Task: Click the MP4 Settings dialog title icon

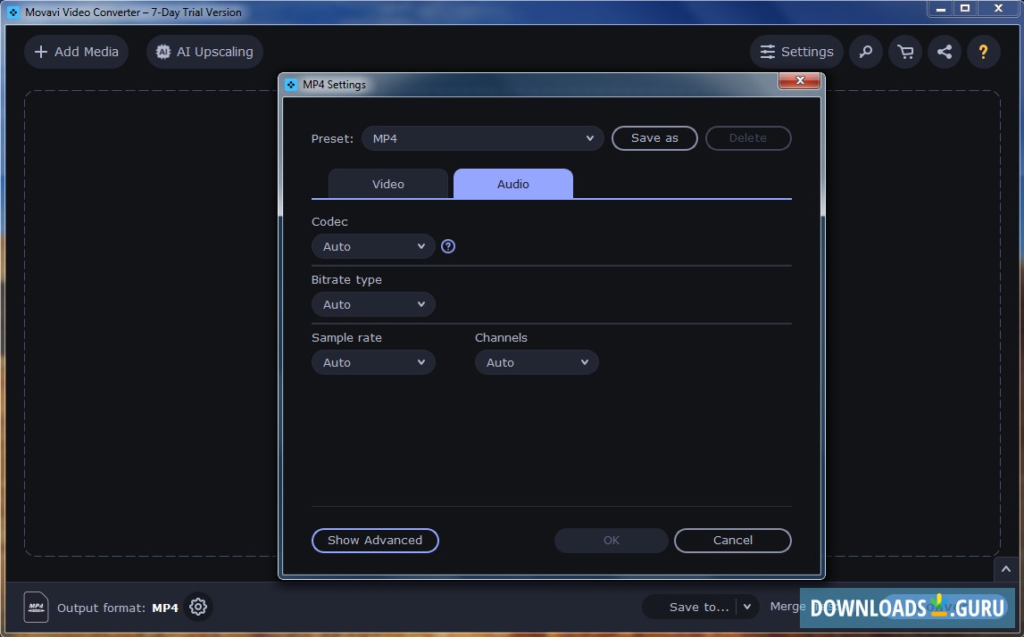Action: click(x=291, y=85)
